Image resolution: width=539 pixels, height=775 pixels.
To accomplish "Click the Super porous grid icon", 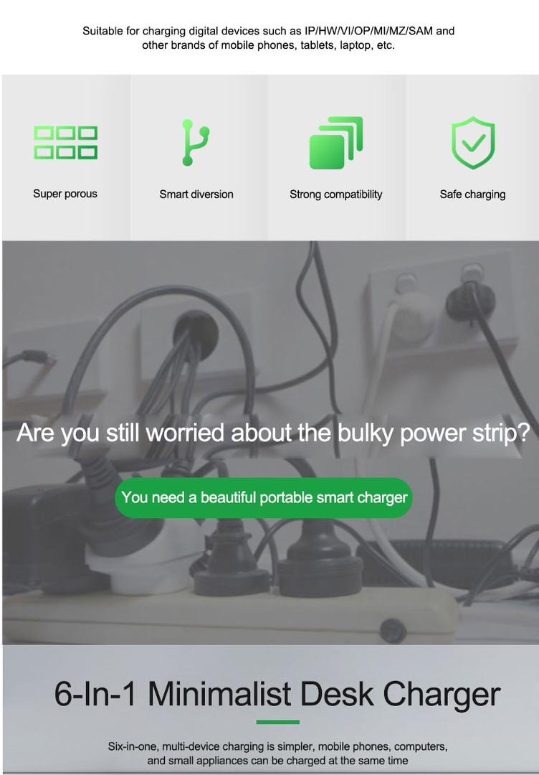I will [x=66, y=142].
